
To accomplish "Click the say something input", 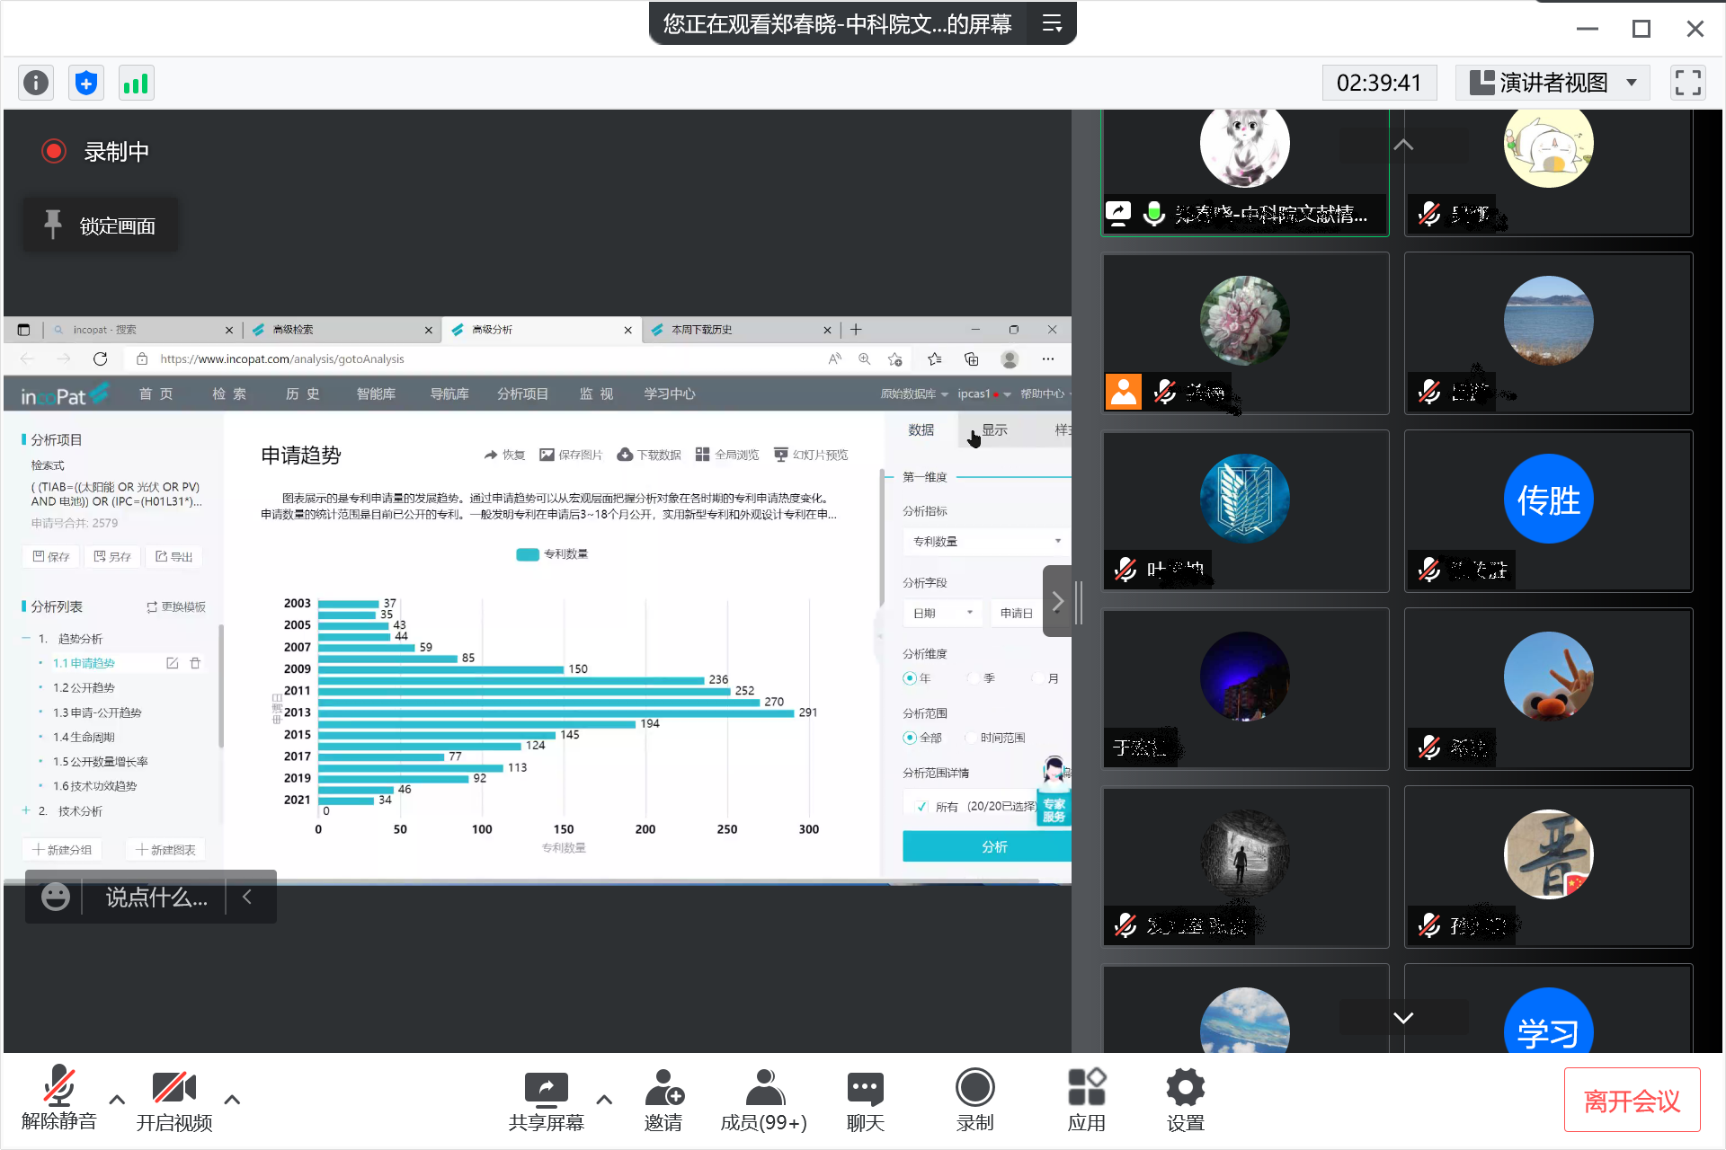I will click(156, 897).
